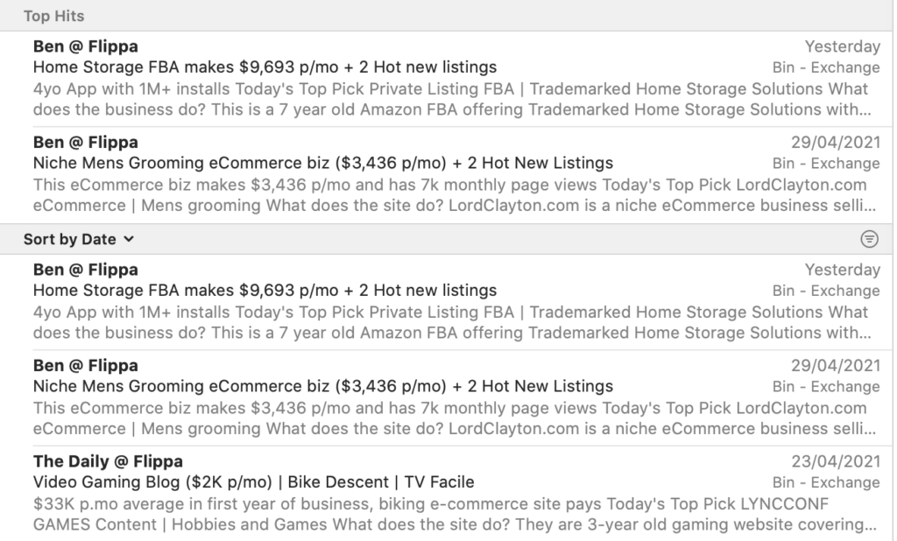Click 29/04/2021 date in sorted list
Image resolution: width=897 pixels, height=541 pixels.
[835, 365]
